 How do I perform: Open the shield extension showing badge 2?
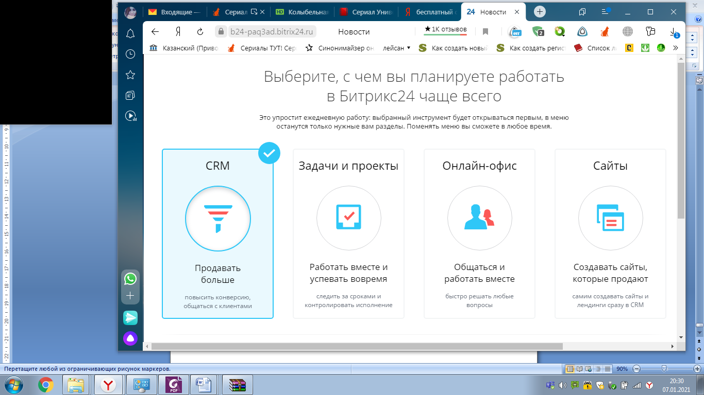click(538, 32)
